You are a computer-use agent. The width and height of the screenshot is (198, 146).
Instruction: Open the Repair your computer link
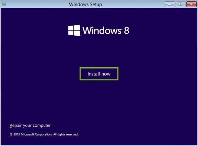tap(30, 126)
